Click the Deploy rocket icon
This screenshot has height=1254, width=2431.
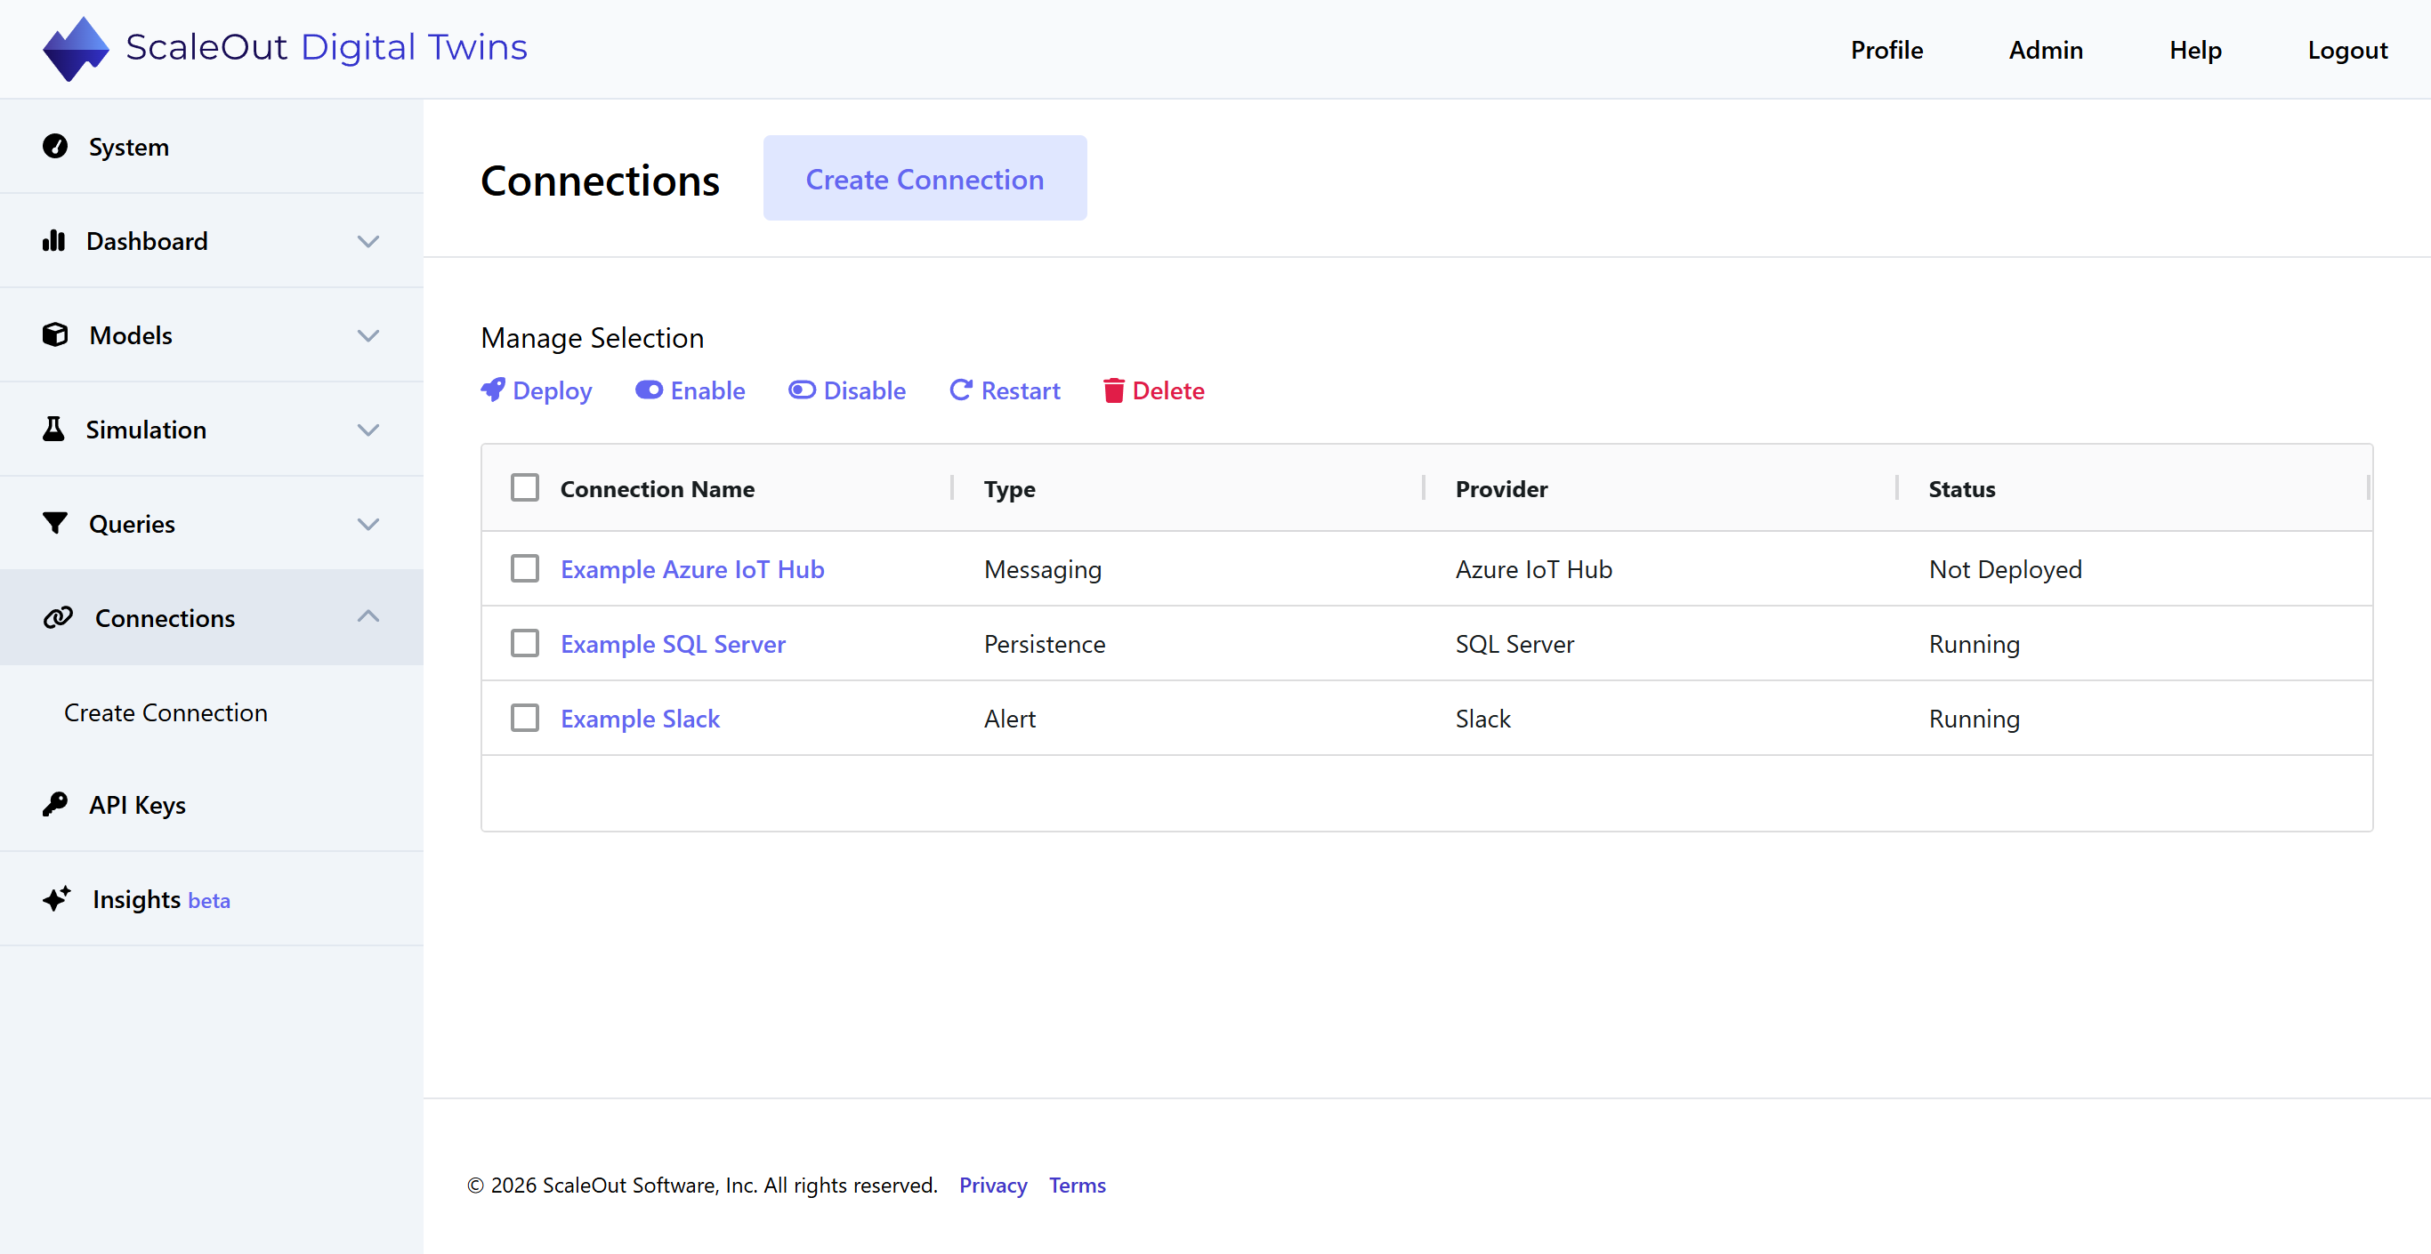(x=493, y=390)
